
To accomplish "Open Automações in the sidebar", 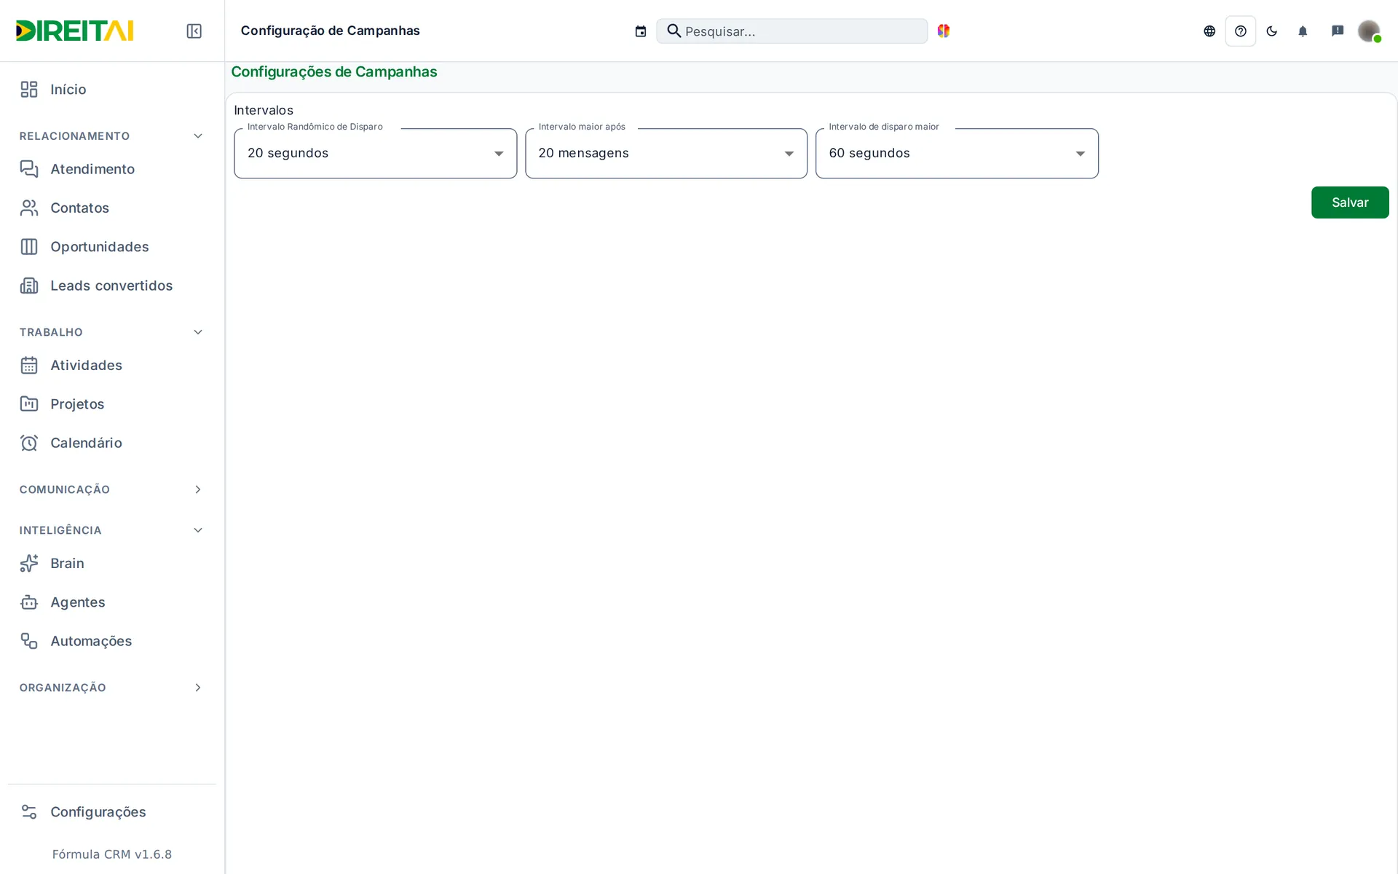I will click(x=111, y=641).
